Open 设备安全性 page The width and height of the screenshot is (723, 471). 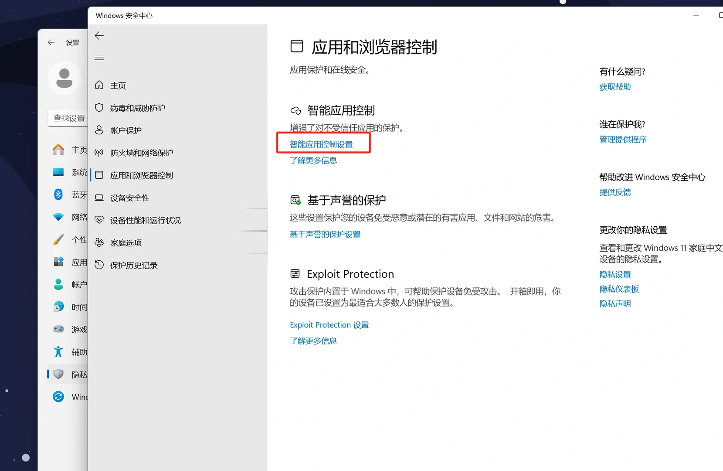point(129,197)
